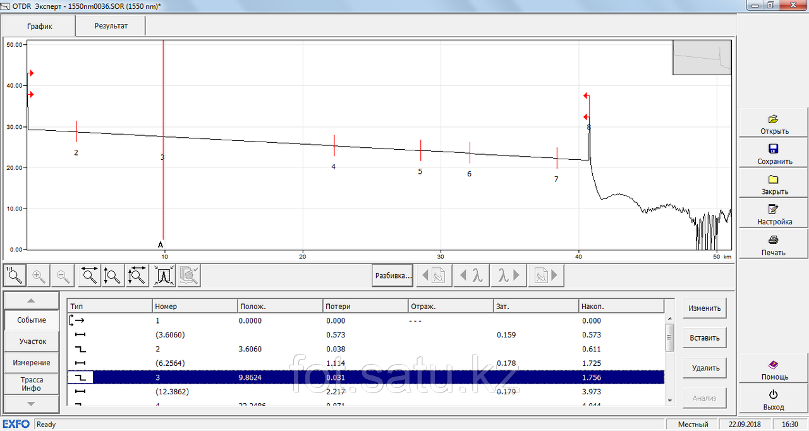
Task: Click the Печать print button
Action: point(774,245)
